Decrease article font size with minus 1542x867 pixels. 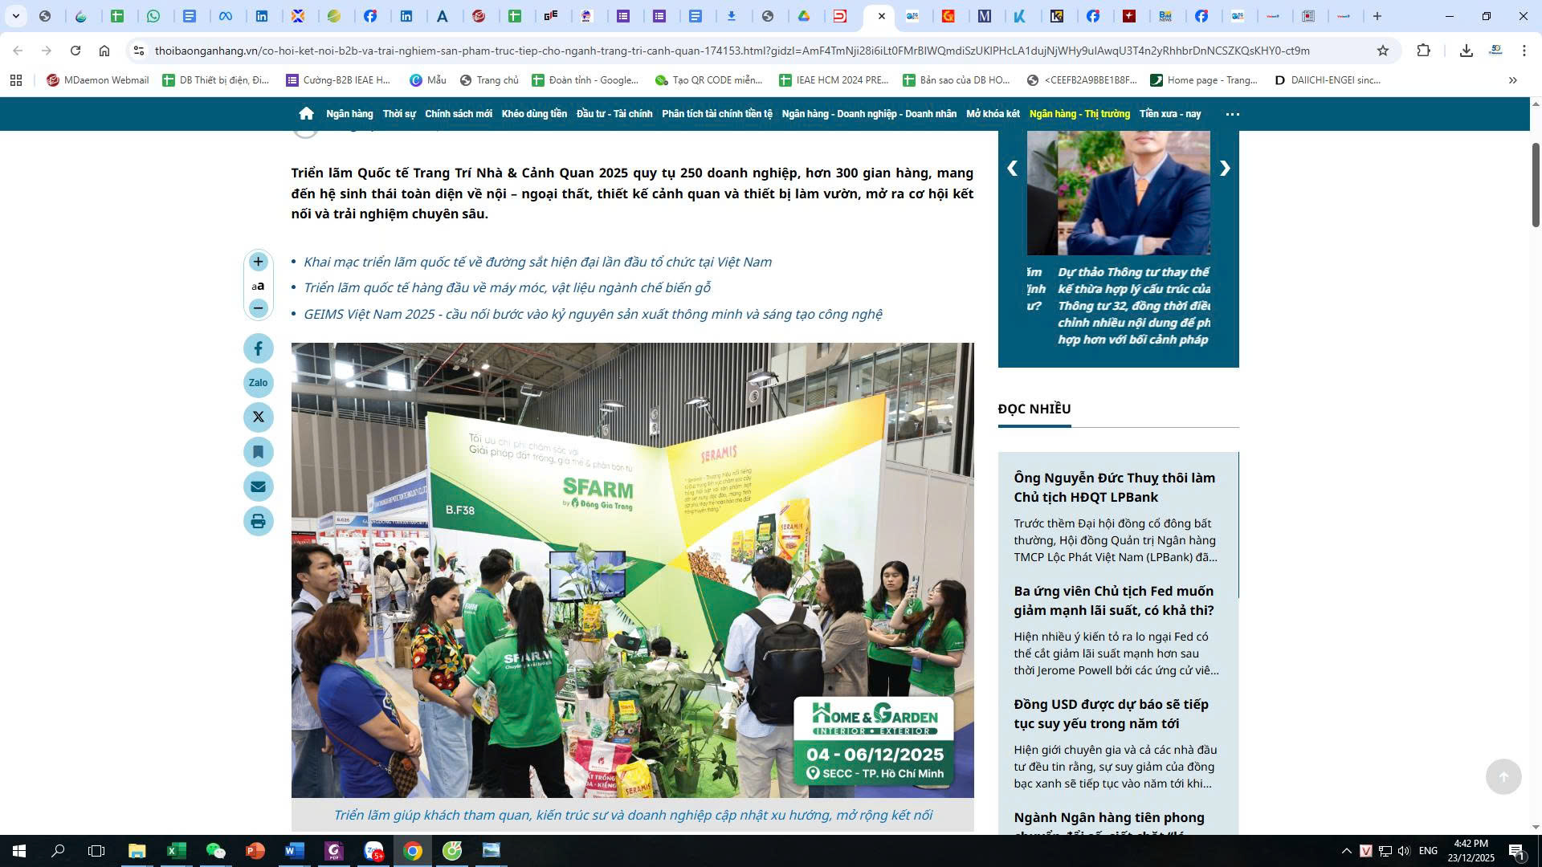258,308
